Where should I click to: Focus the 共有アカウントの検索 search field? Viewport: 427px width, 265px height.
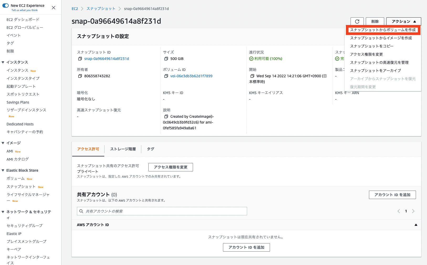pyautogui.click(x=162, y=211)
